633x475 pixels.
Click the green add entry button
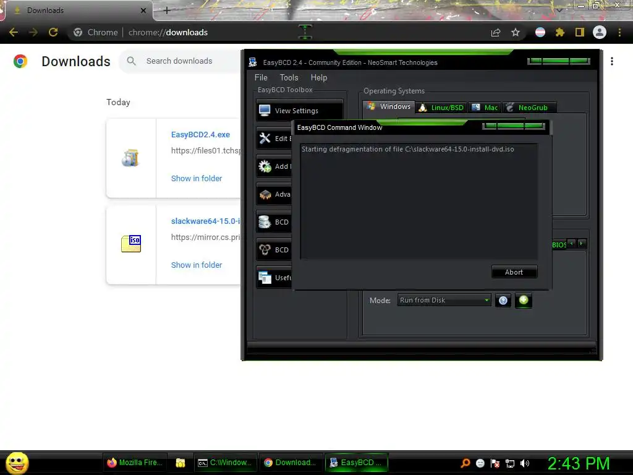click(524, 300)
